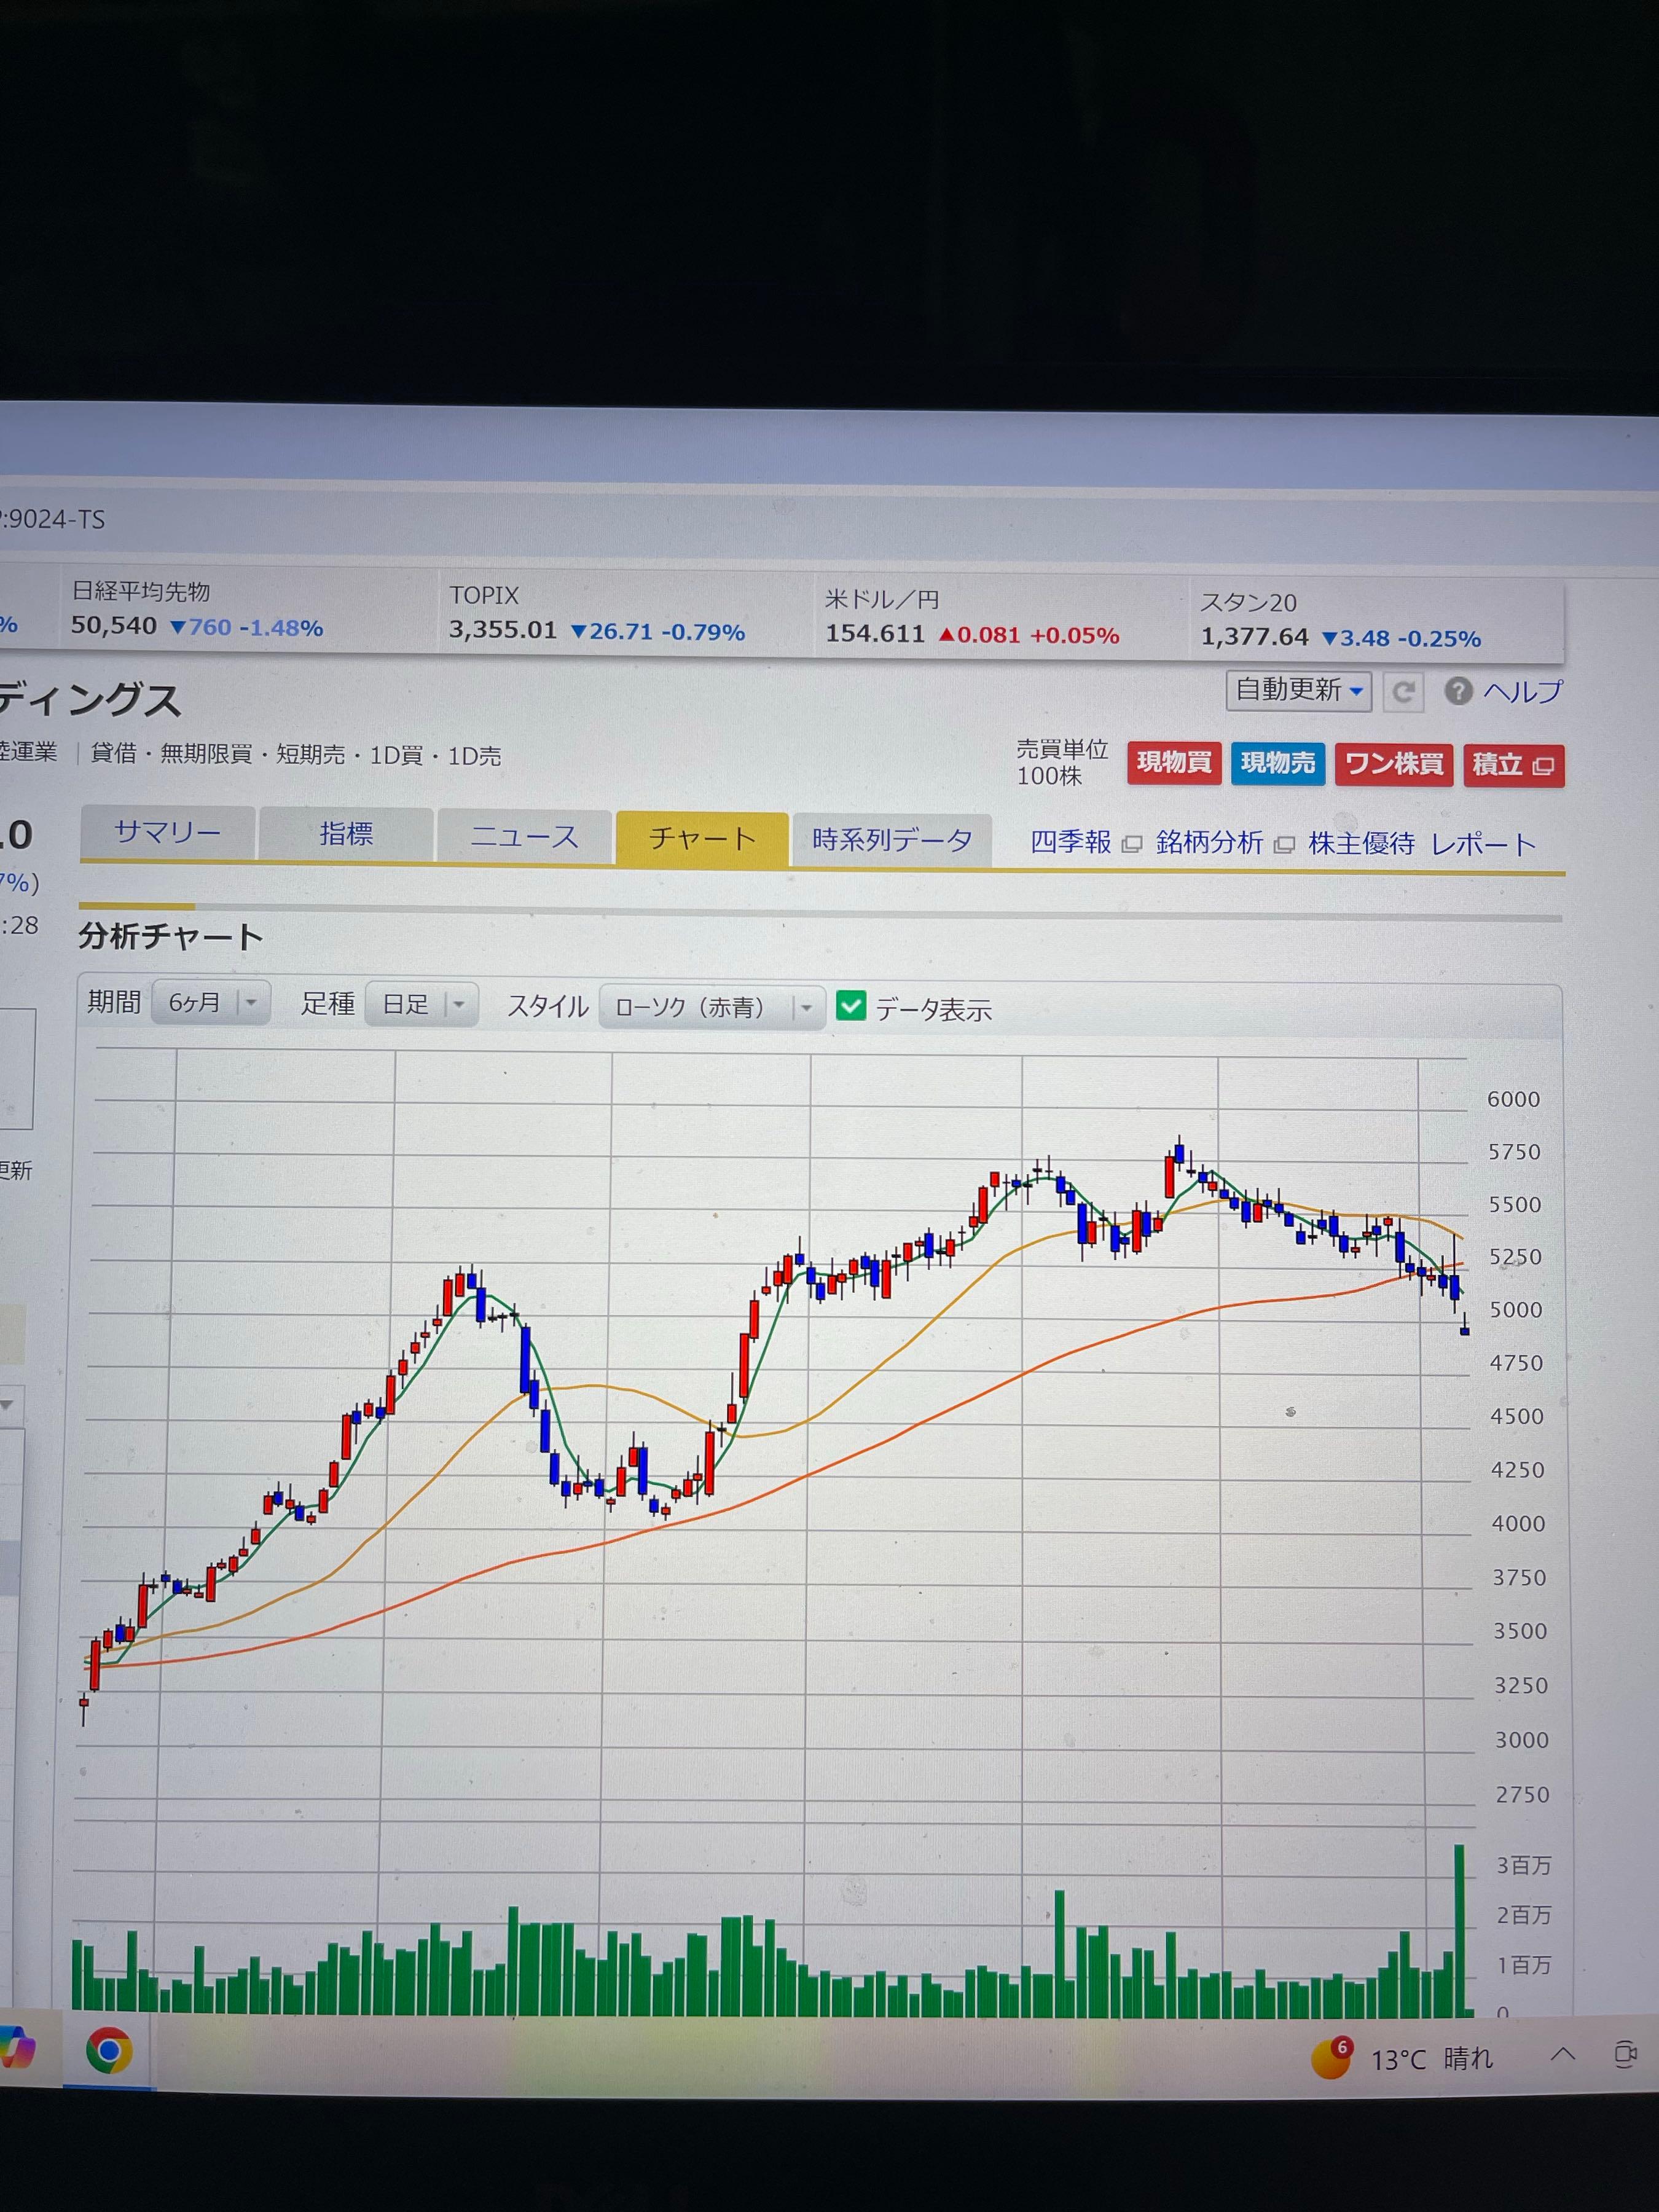
Task: Switch to the 時系列データ tab
Action: coord(891,840)
